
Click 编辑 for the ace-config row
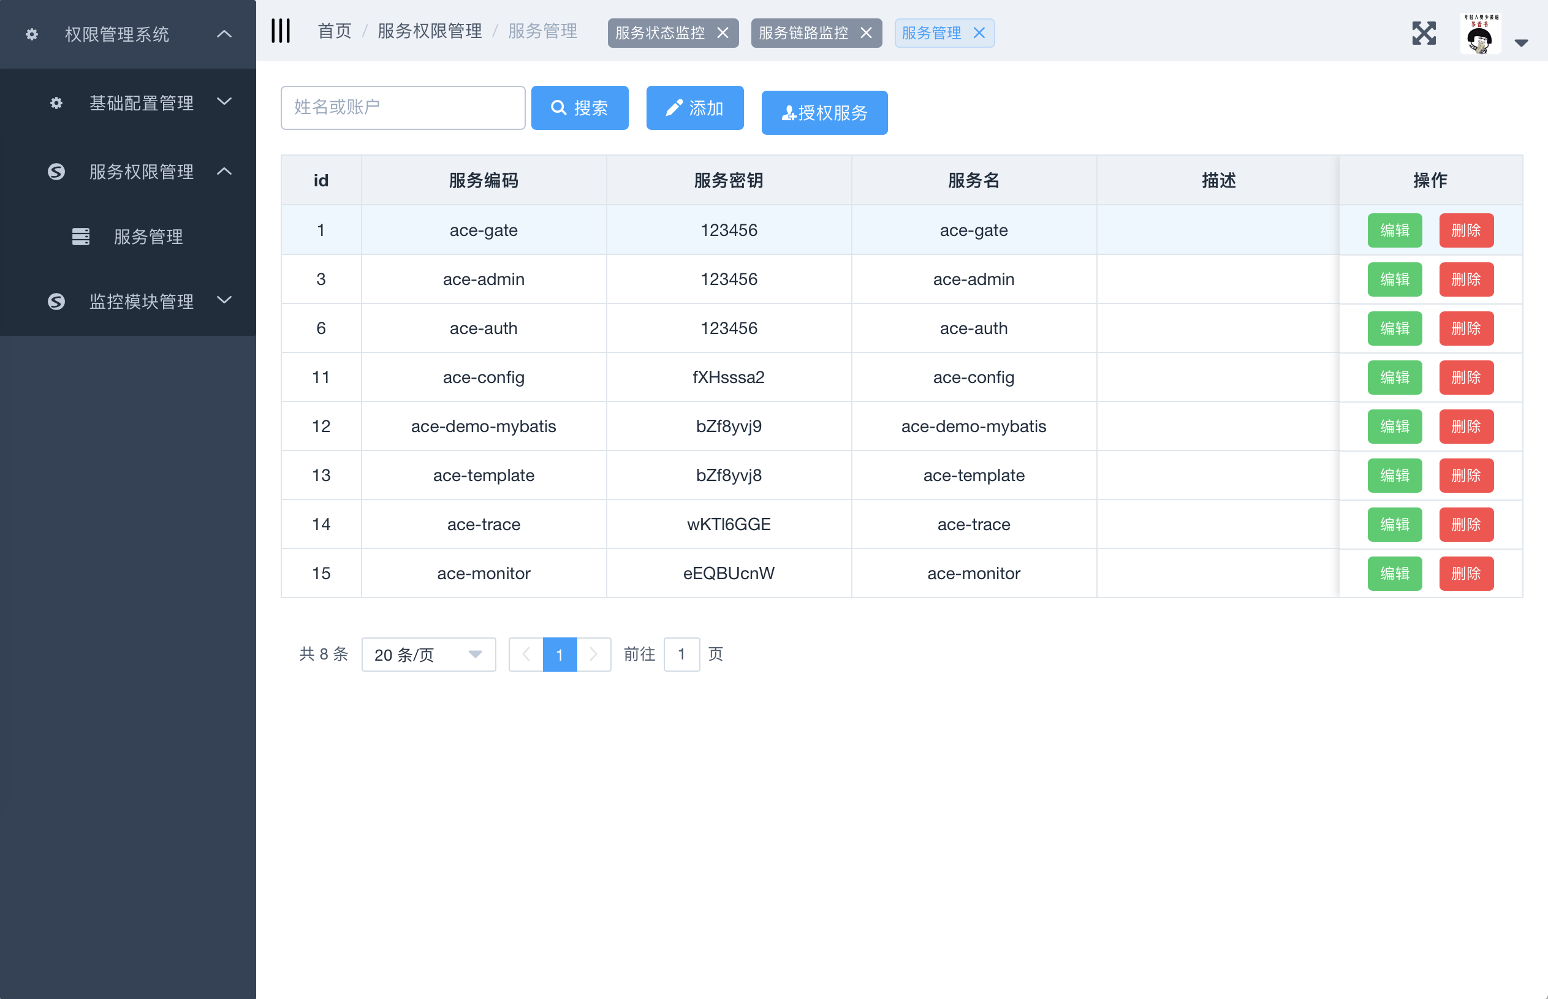[x=1394, y=378]
